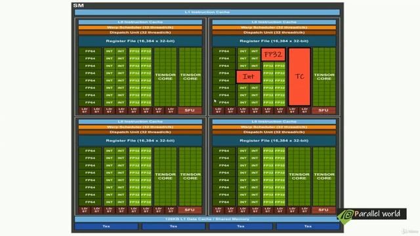Click the red Int annotation box
This screenshot has width=420, height=236.
coord(248,77)
